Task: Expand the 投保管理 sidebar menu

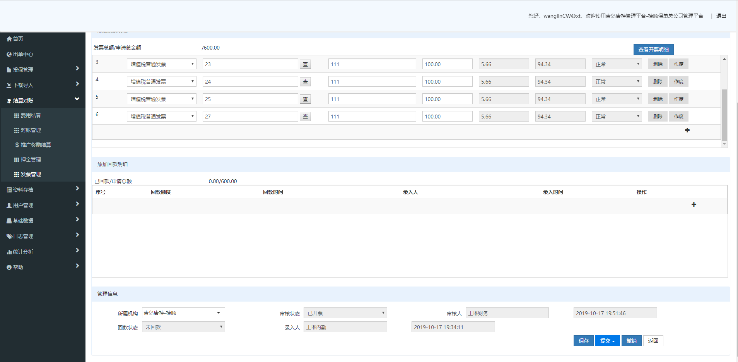Action: point(43,70)
